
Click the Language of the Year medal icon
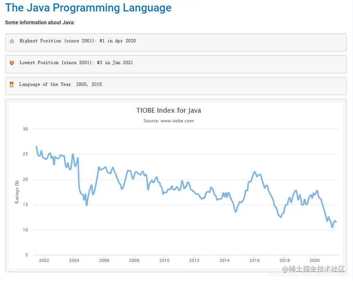pyautogui.click(x=12, y=84)
